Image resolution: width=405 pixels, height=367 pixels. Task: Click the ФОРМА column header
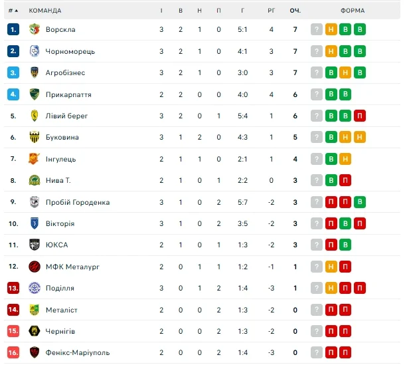click(353, 11)
